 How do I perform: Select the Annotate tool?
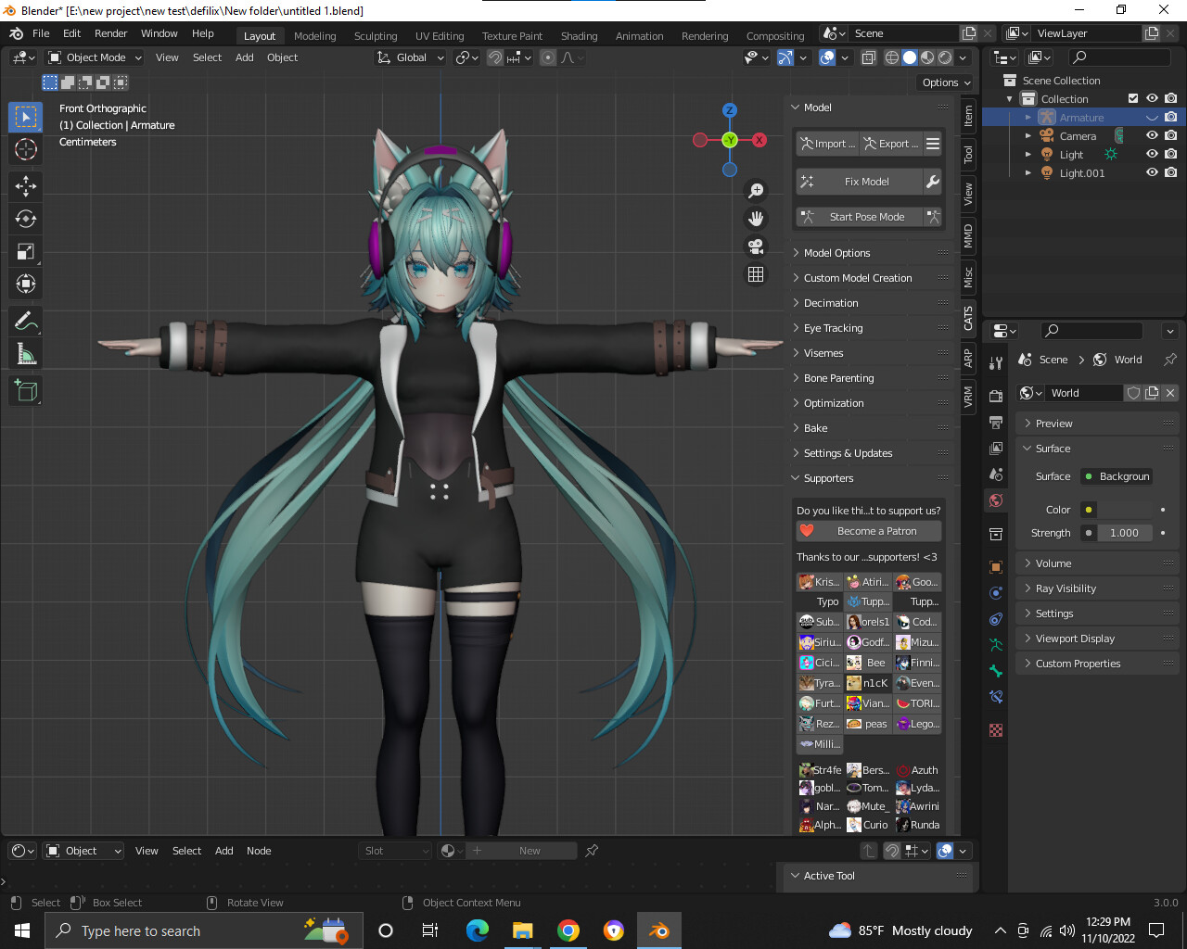pyautogui.click(x=26, y=322)
